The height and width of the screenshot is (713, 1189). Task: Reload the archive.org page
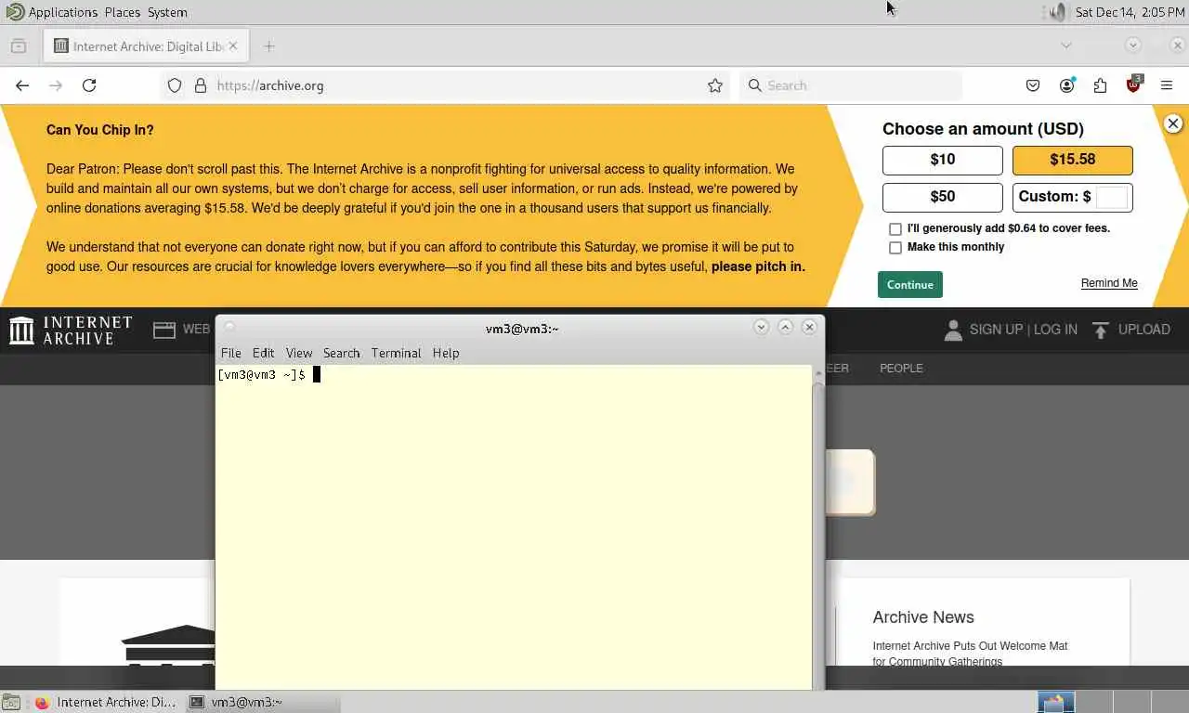(89, 85)
